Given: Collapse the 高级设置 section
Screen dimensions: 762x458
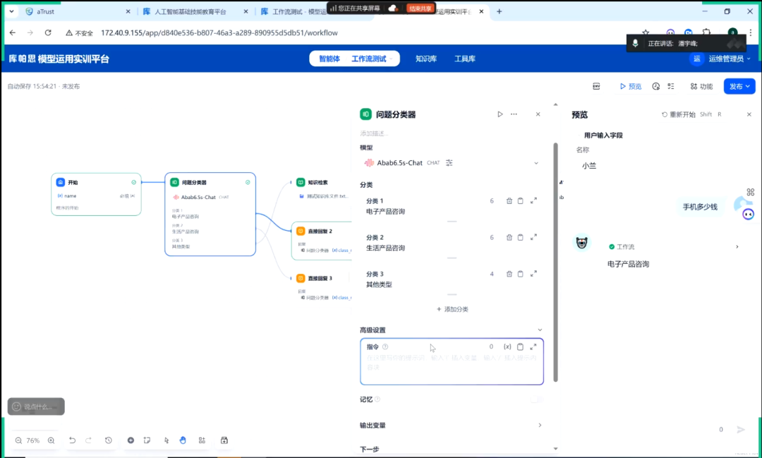Looking at the screenshot, I should 540,330.
